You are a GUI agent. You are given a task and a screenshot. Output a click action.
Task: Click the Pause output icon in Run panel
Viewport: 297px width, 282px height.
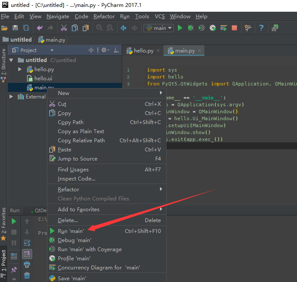14,243
